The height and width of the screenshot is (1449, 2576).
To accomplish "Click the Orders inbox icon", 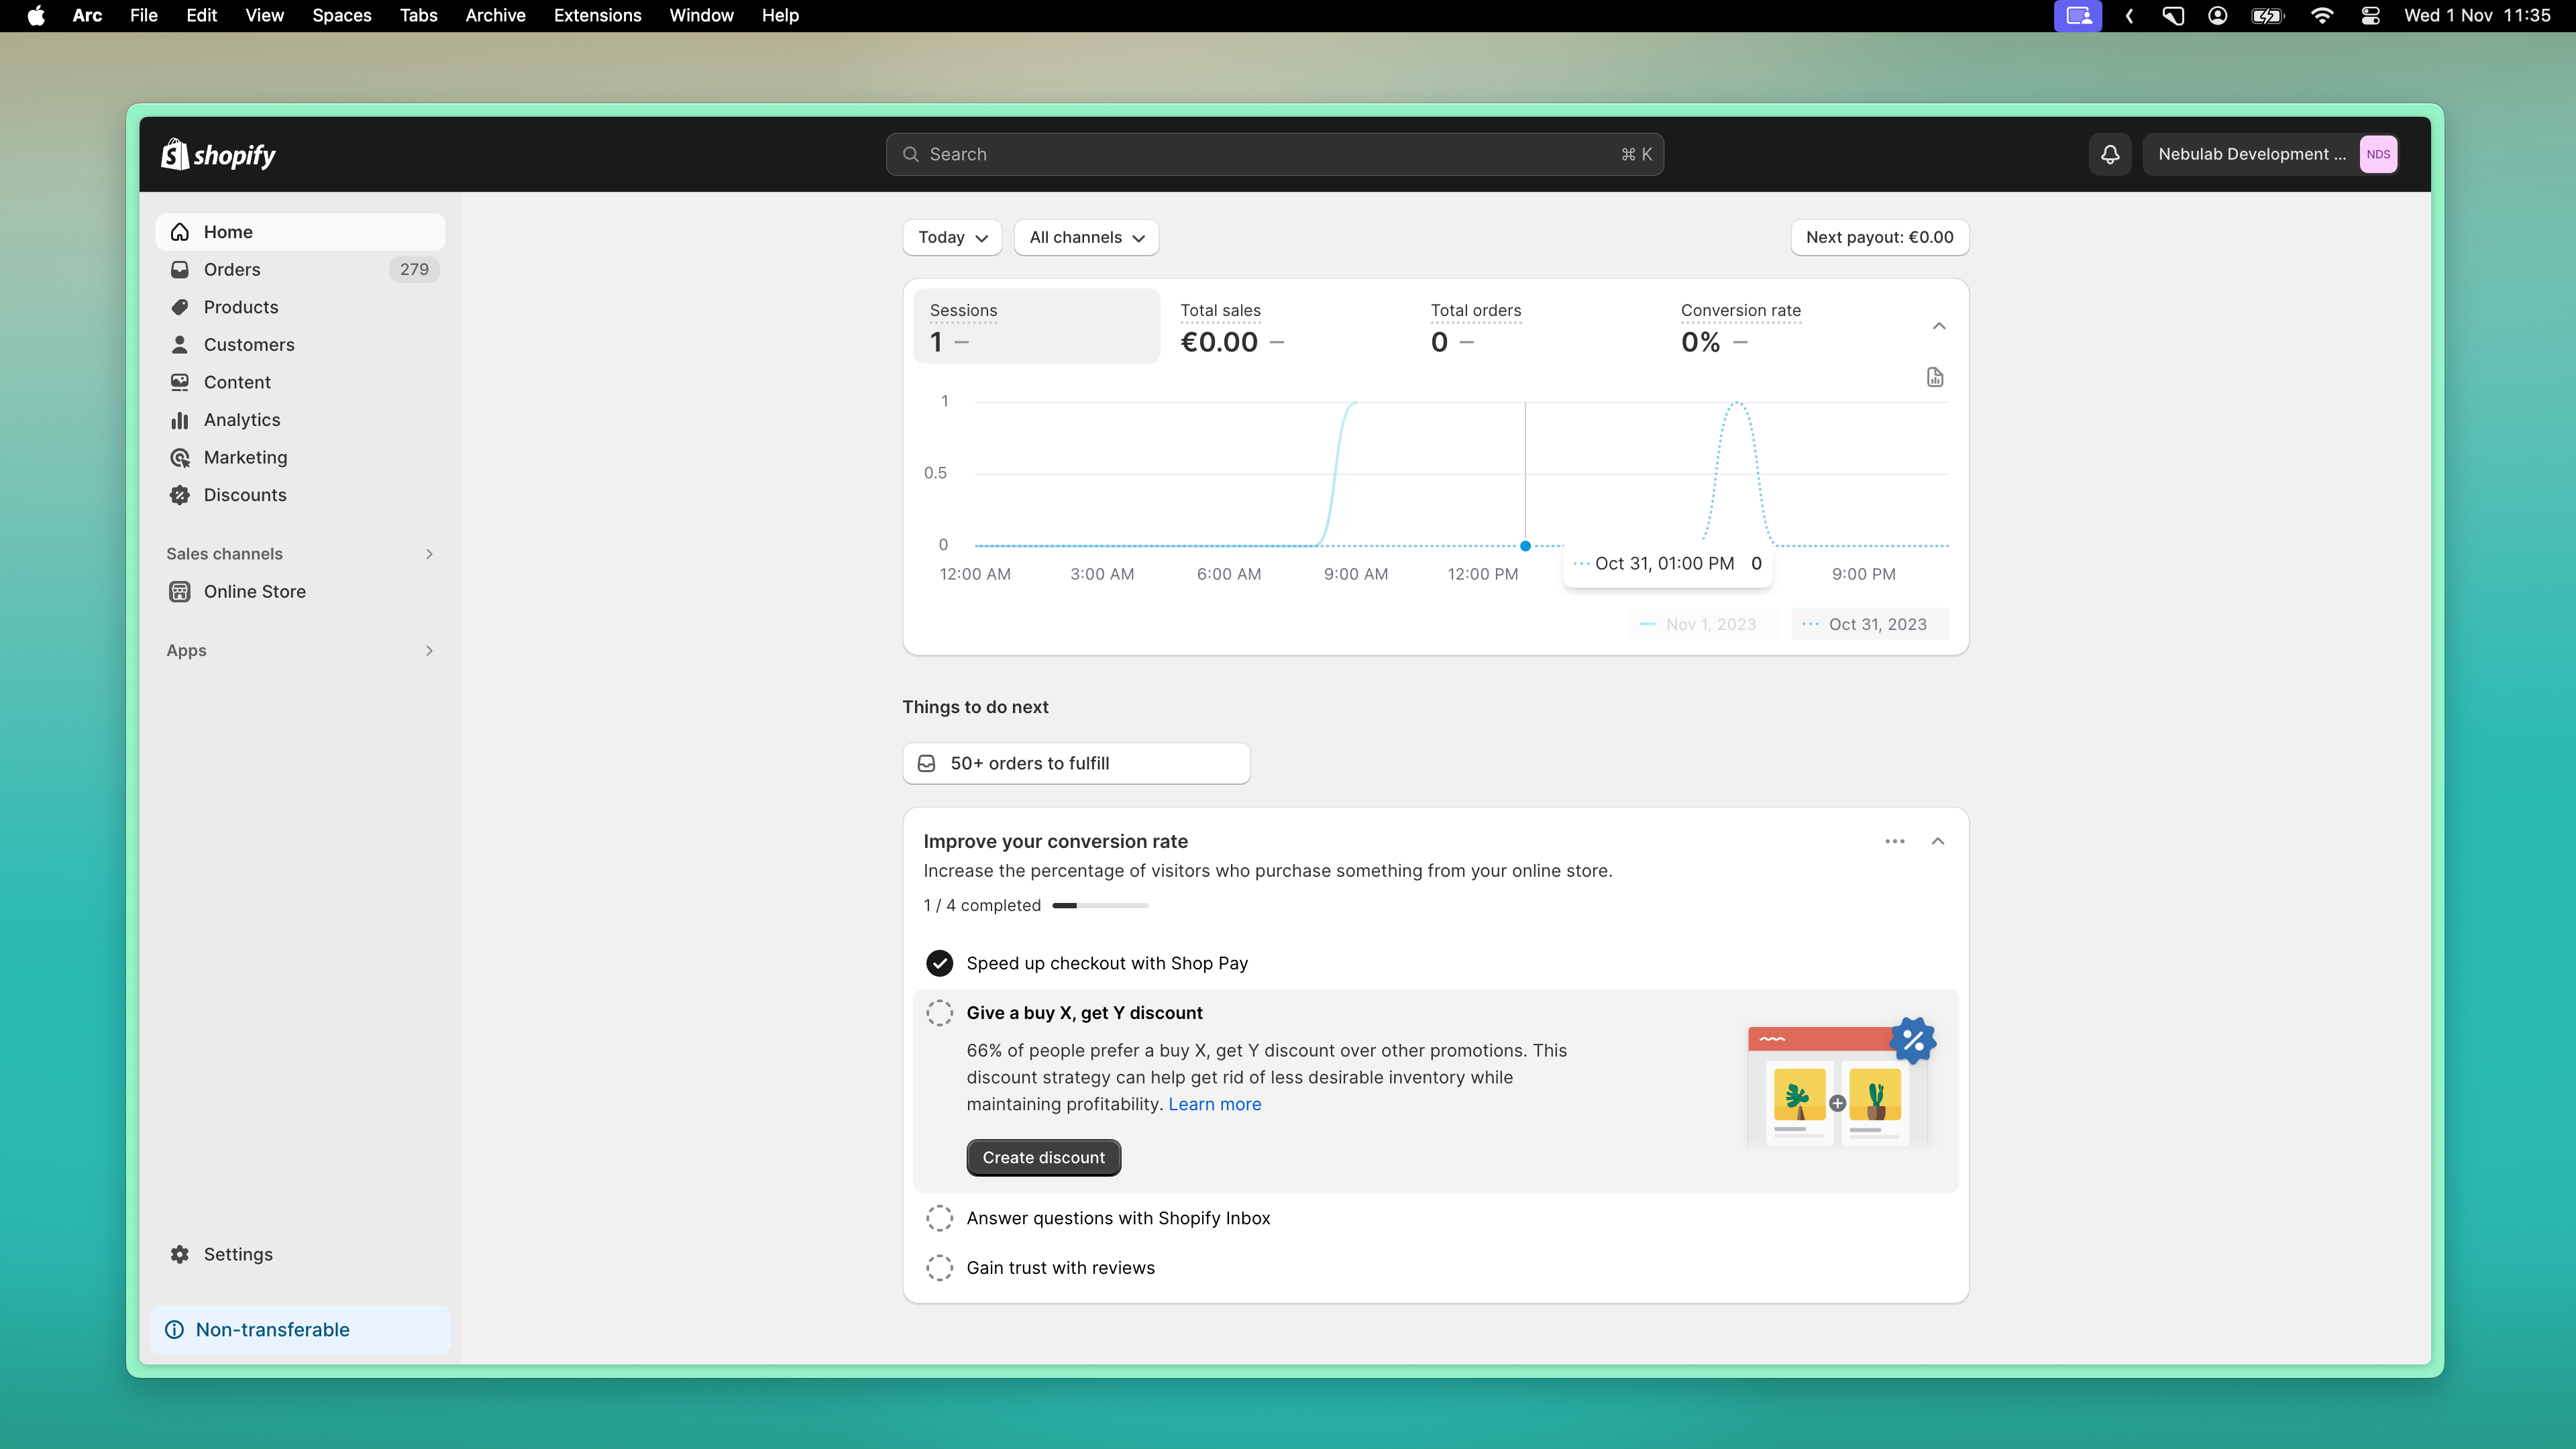I will (x=180, y=269).
